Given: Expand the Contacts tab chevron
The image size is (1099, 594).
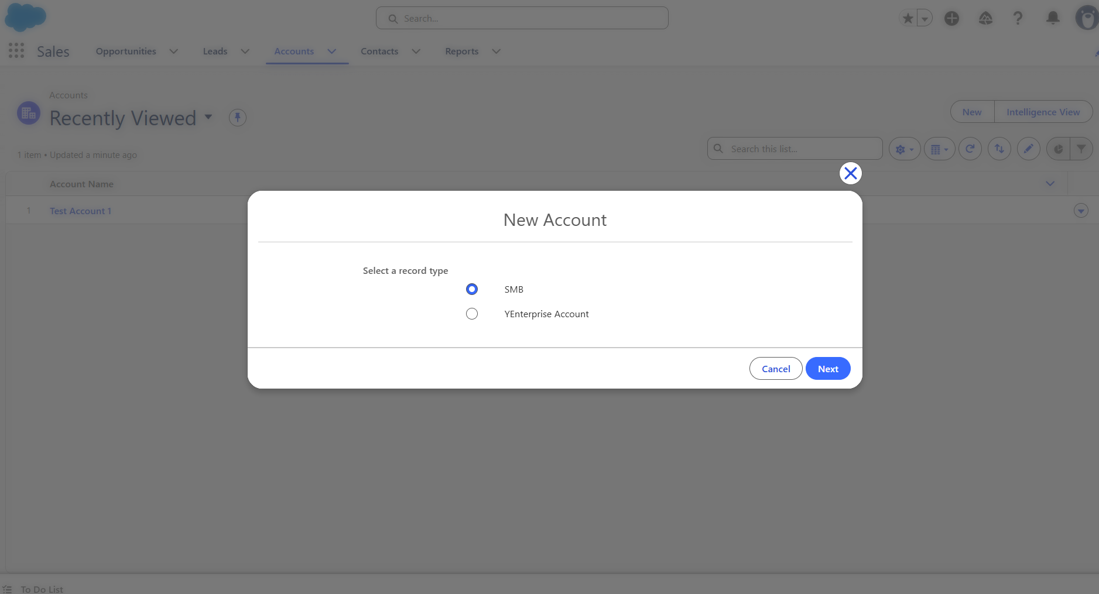Looking at the screenshot, I should (x=416, y=51).
